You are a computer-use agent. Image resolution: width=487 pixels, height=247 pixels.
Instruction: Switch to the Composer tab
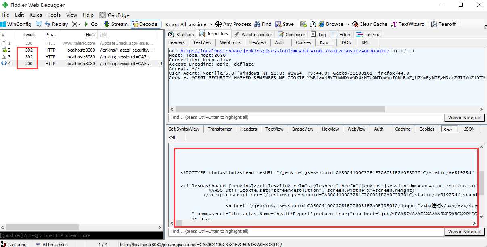[x=292, y=35]
